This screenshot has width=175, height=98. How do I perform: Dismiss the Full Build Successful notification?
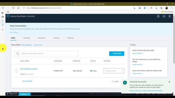169,82
